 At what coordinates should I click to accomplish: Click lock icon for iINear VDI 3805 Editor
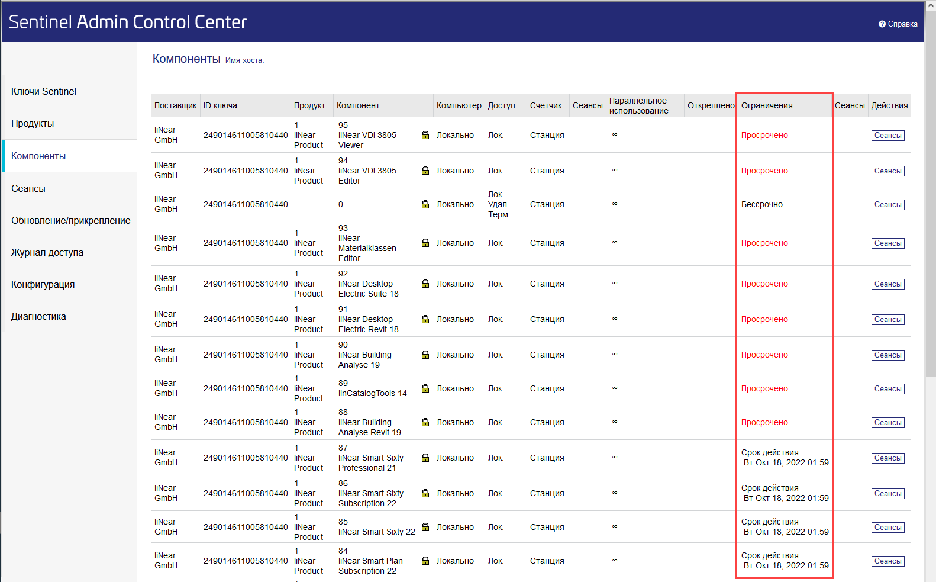coord(425,171)
